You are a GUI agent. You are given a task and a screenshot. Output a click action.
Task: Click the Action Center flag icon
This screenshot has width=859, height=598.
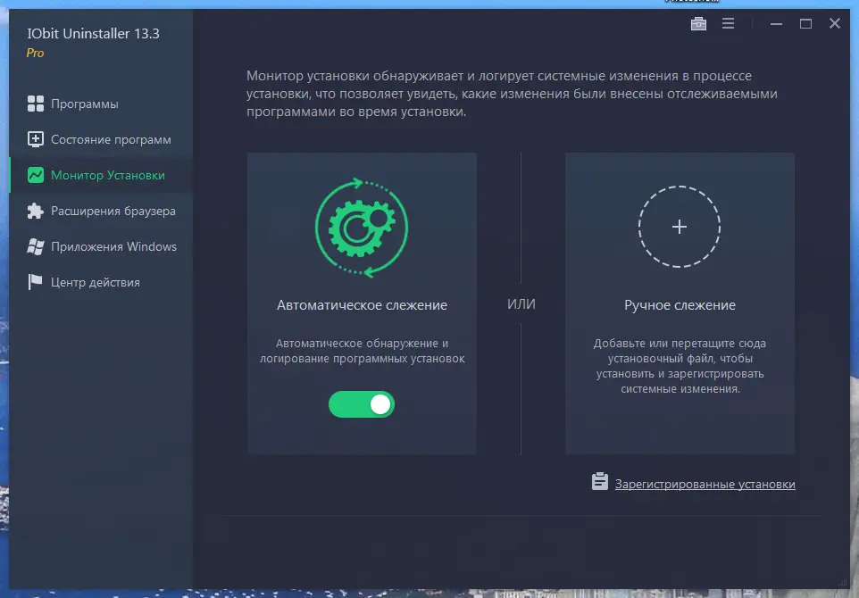(36, 282)
